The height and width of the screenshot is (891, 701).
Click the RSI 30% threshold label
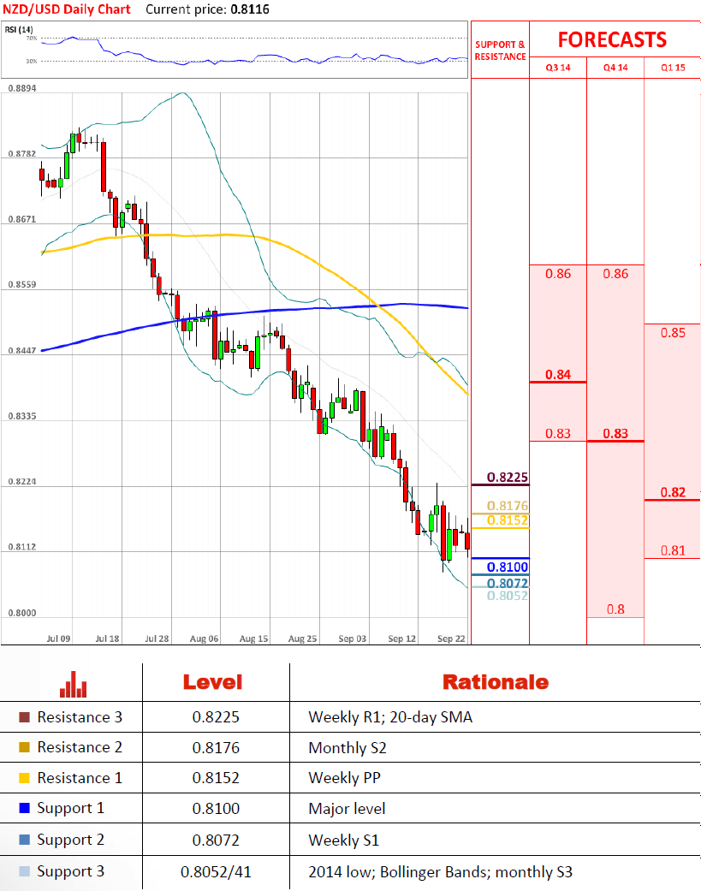(x=32, y=61)
